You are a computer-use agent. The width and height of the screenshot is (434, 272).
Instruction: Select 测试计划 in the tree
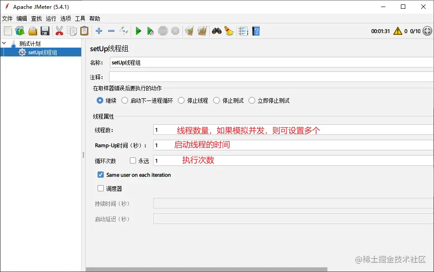pyautogui.click(x=30, y=44)
